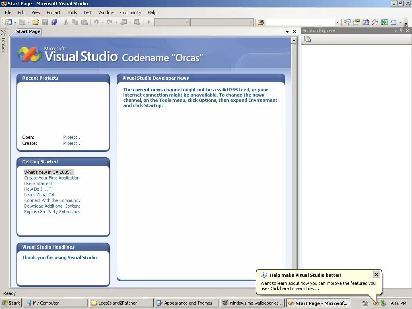The width and height of the screenshot is (412, 309).
Task: Open the Help menu
Action: click(152, 12)
